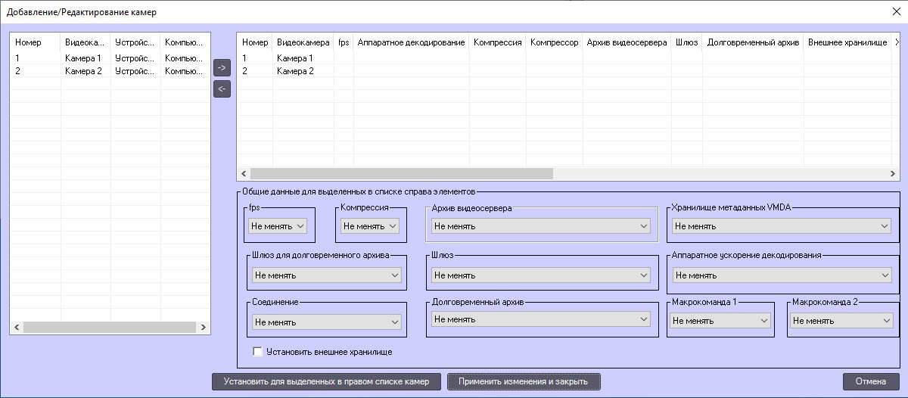Image resolution: width=908 pixels, height=398 pixels.
Task: Click right scroll arrow of left list scrollbar
Action: 204,328
